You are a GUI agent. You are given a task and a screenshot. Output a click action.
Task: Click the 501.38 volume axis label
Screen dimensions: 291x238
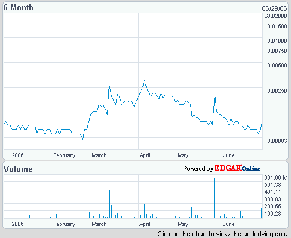click(272, 185)
